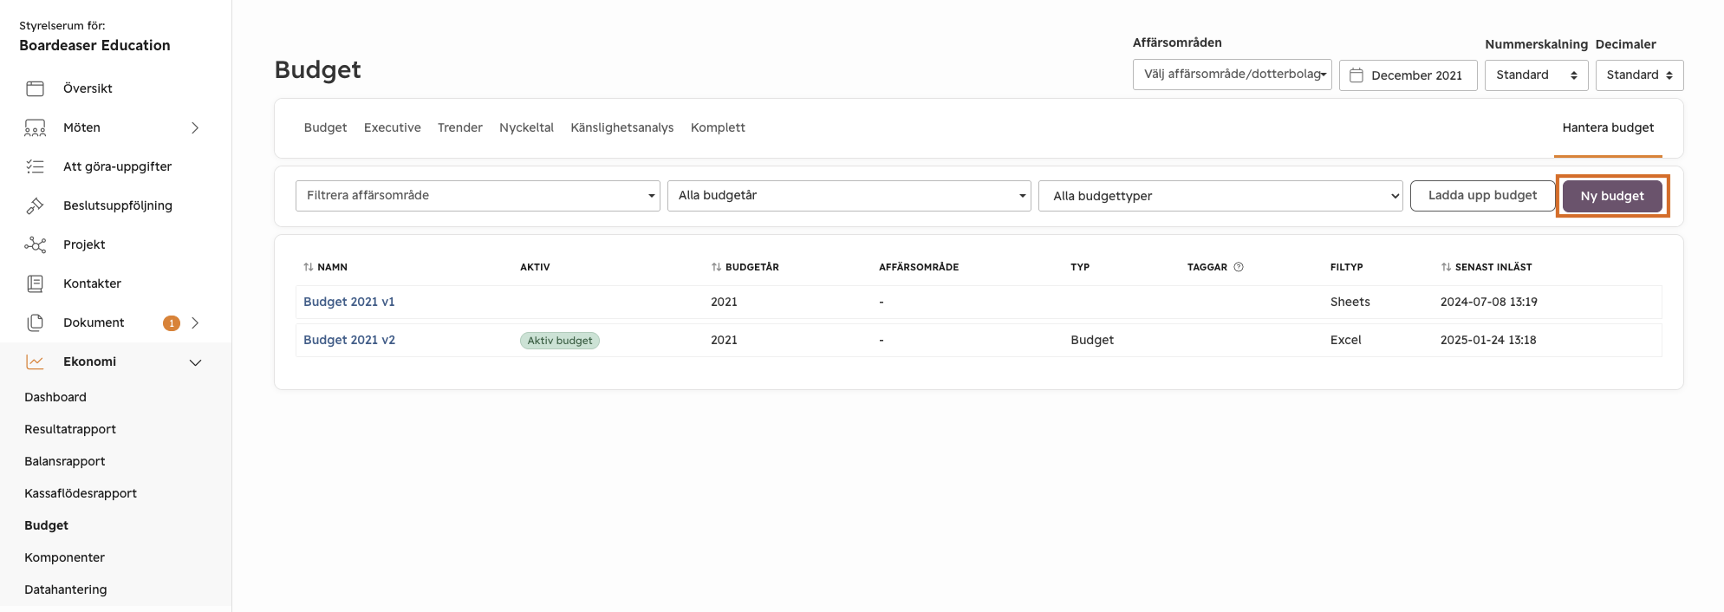
Task: Click the Typ column header
Action: coord(1079,267)
